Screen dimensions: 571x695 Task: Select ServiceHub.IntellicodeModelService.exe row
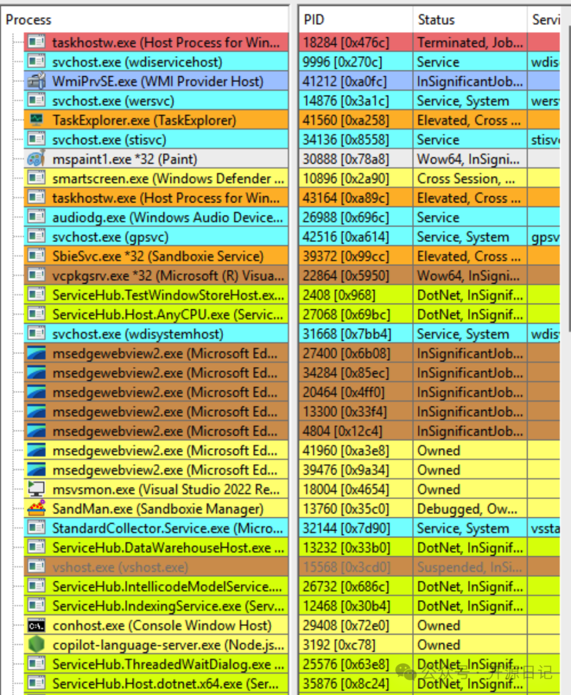[156, 586]
